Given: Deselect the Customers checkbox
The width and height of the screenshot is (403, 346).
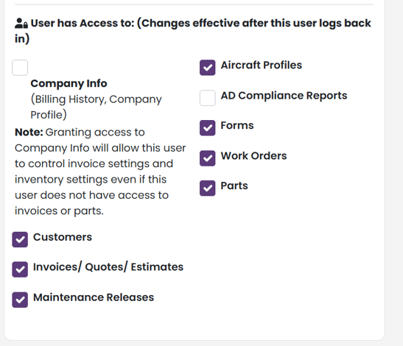Looking at the screenshot, I should tap(20, 240).
